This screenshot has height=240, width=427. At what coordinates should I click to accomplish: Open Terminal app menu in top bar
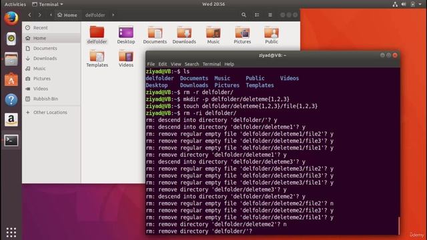tap(47, 4)
